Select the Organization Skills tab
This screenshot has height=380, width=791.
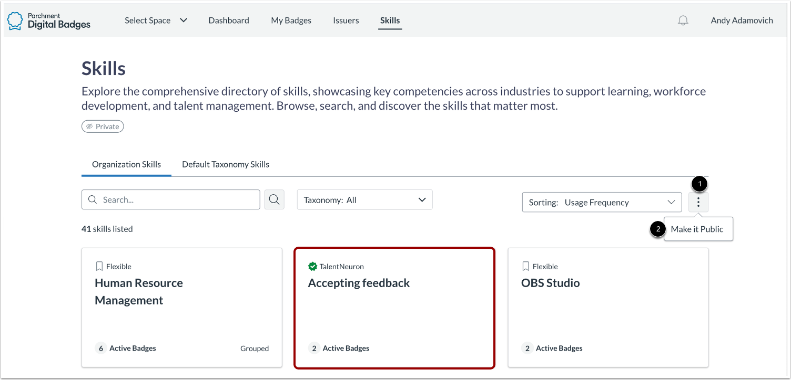click(x=126, y=164)
